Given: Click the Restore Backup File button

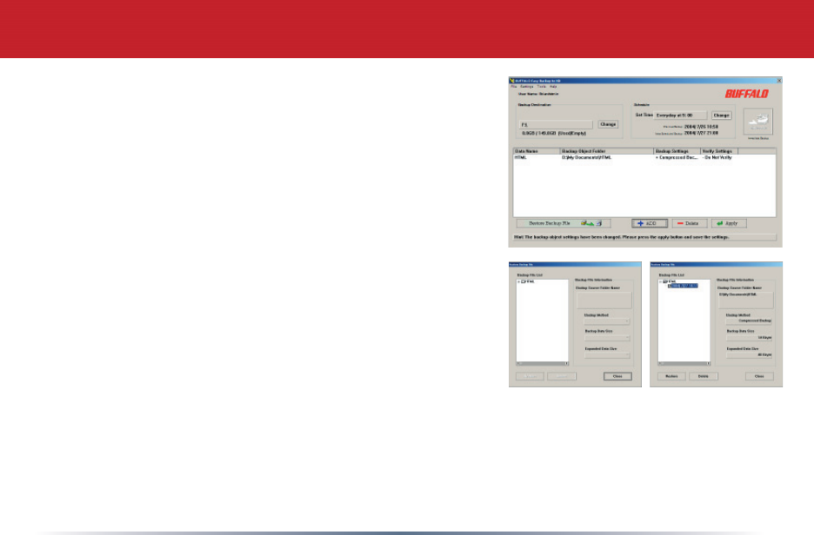Looking at the screenshot, I should (564, 223).
